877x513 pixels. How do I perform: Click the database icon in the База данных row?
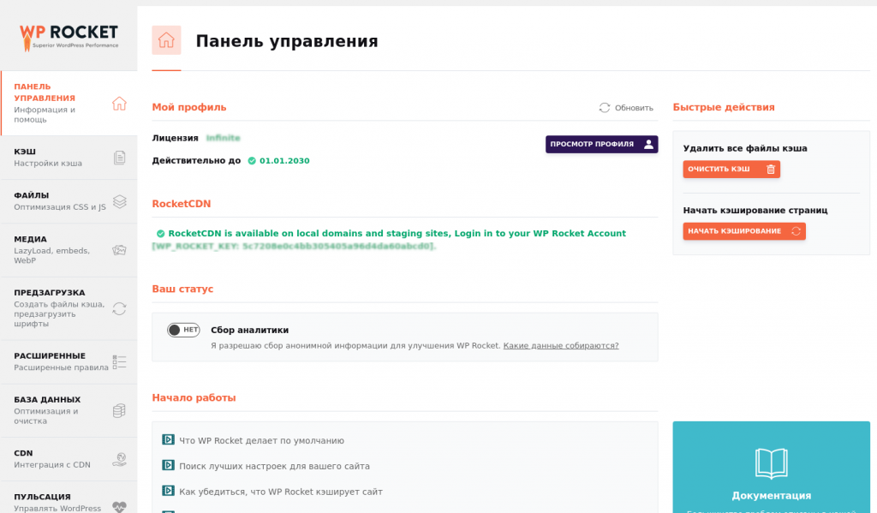tap(119, 410)
